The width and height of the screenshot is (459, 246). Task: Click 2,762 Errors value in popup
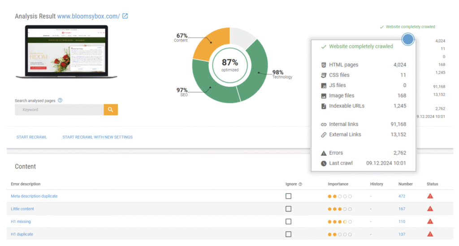pos(399,153)
